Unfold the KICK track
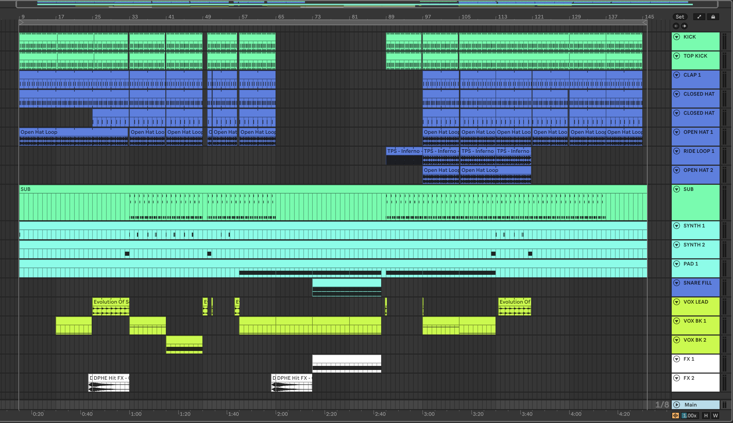The width and height of the screenshot is (733, 423). [677, 37]
